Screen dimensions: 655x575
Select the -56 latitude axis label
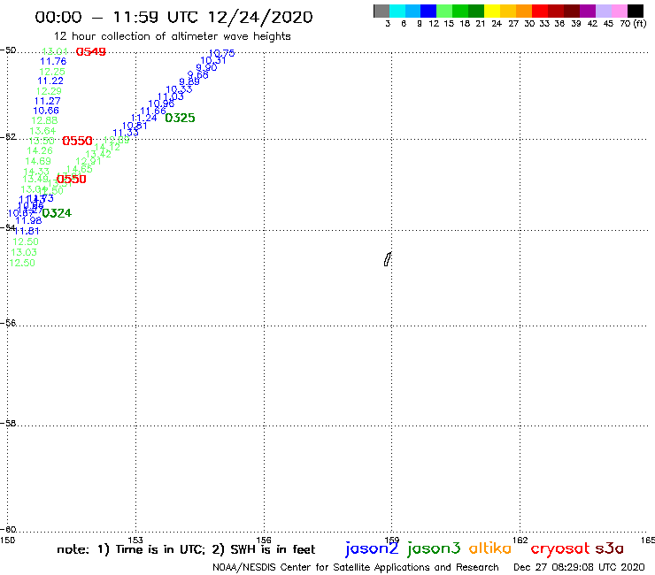click(x=8, y=323)
